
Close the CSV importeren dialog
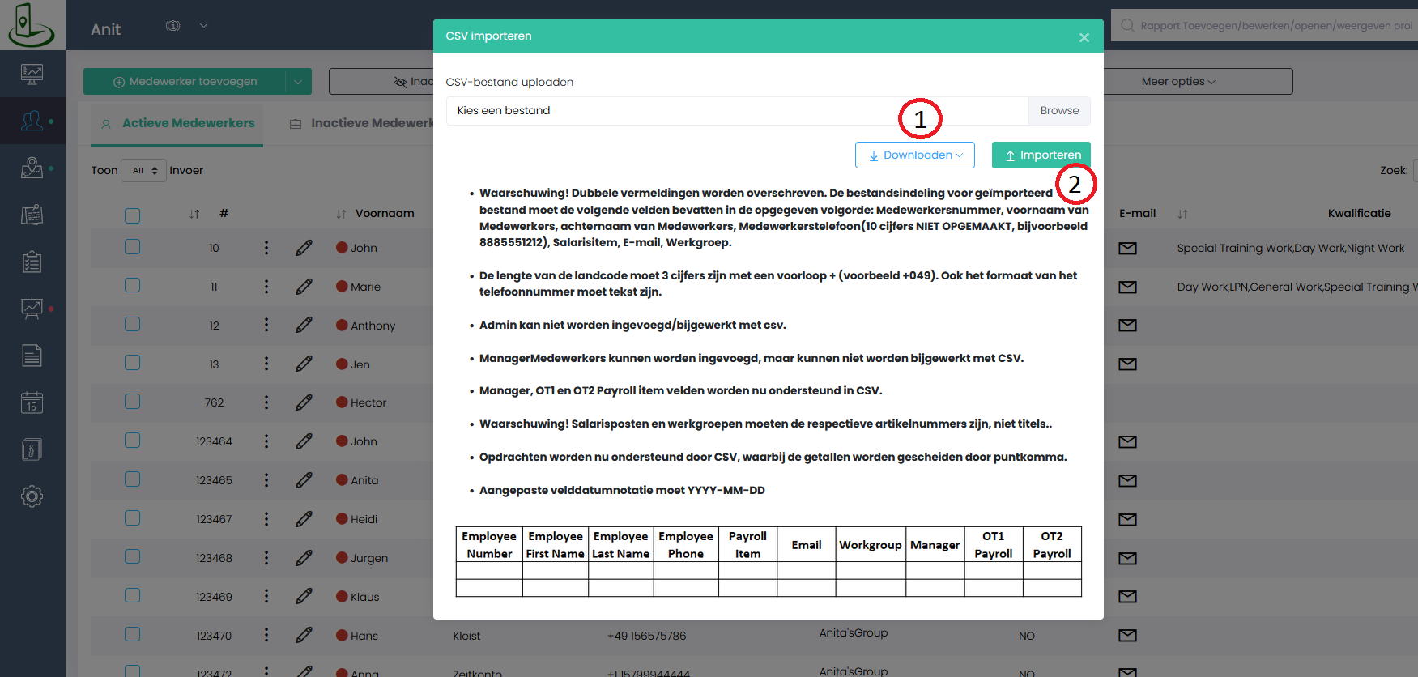tap(1084, 37)
